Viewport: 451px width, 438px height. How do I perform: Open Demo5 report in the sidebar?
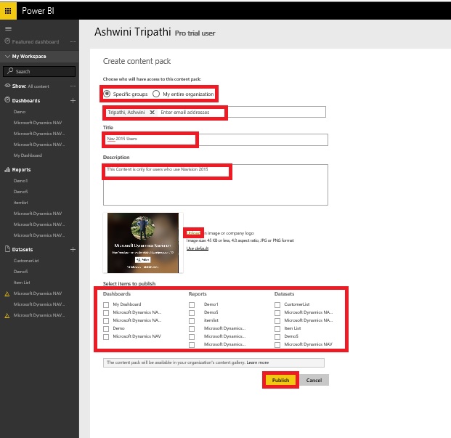pos(20,191)
